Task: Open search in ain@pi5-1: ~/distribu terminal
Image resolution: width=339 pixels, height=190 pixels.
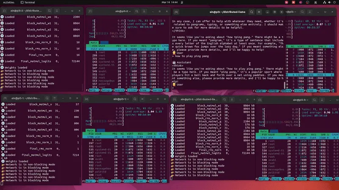Action: (x=47, y=98)
